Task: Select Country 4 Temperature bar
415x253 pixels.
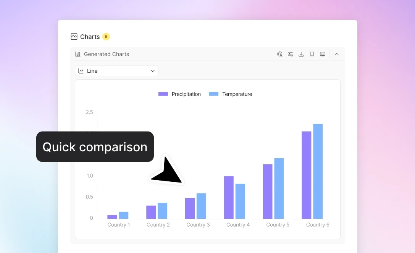Action: [240, 201]
